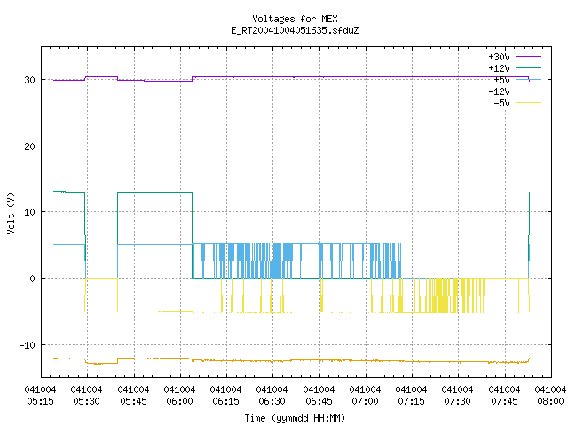Click the x-axis tick label 041004 07:00
The width and height of the screenshot is (568, 426).
click(365, 396)
